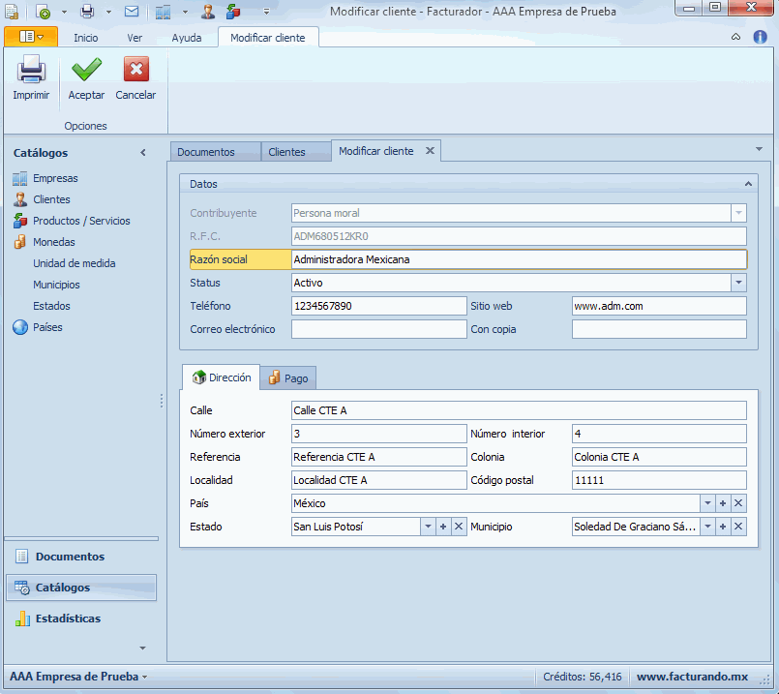This screenshot has height=694, width=779.
Task: Click the clients person icon in title toolbar
Action: point(208,12)
